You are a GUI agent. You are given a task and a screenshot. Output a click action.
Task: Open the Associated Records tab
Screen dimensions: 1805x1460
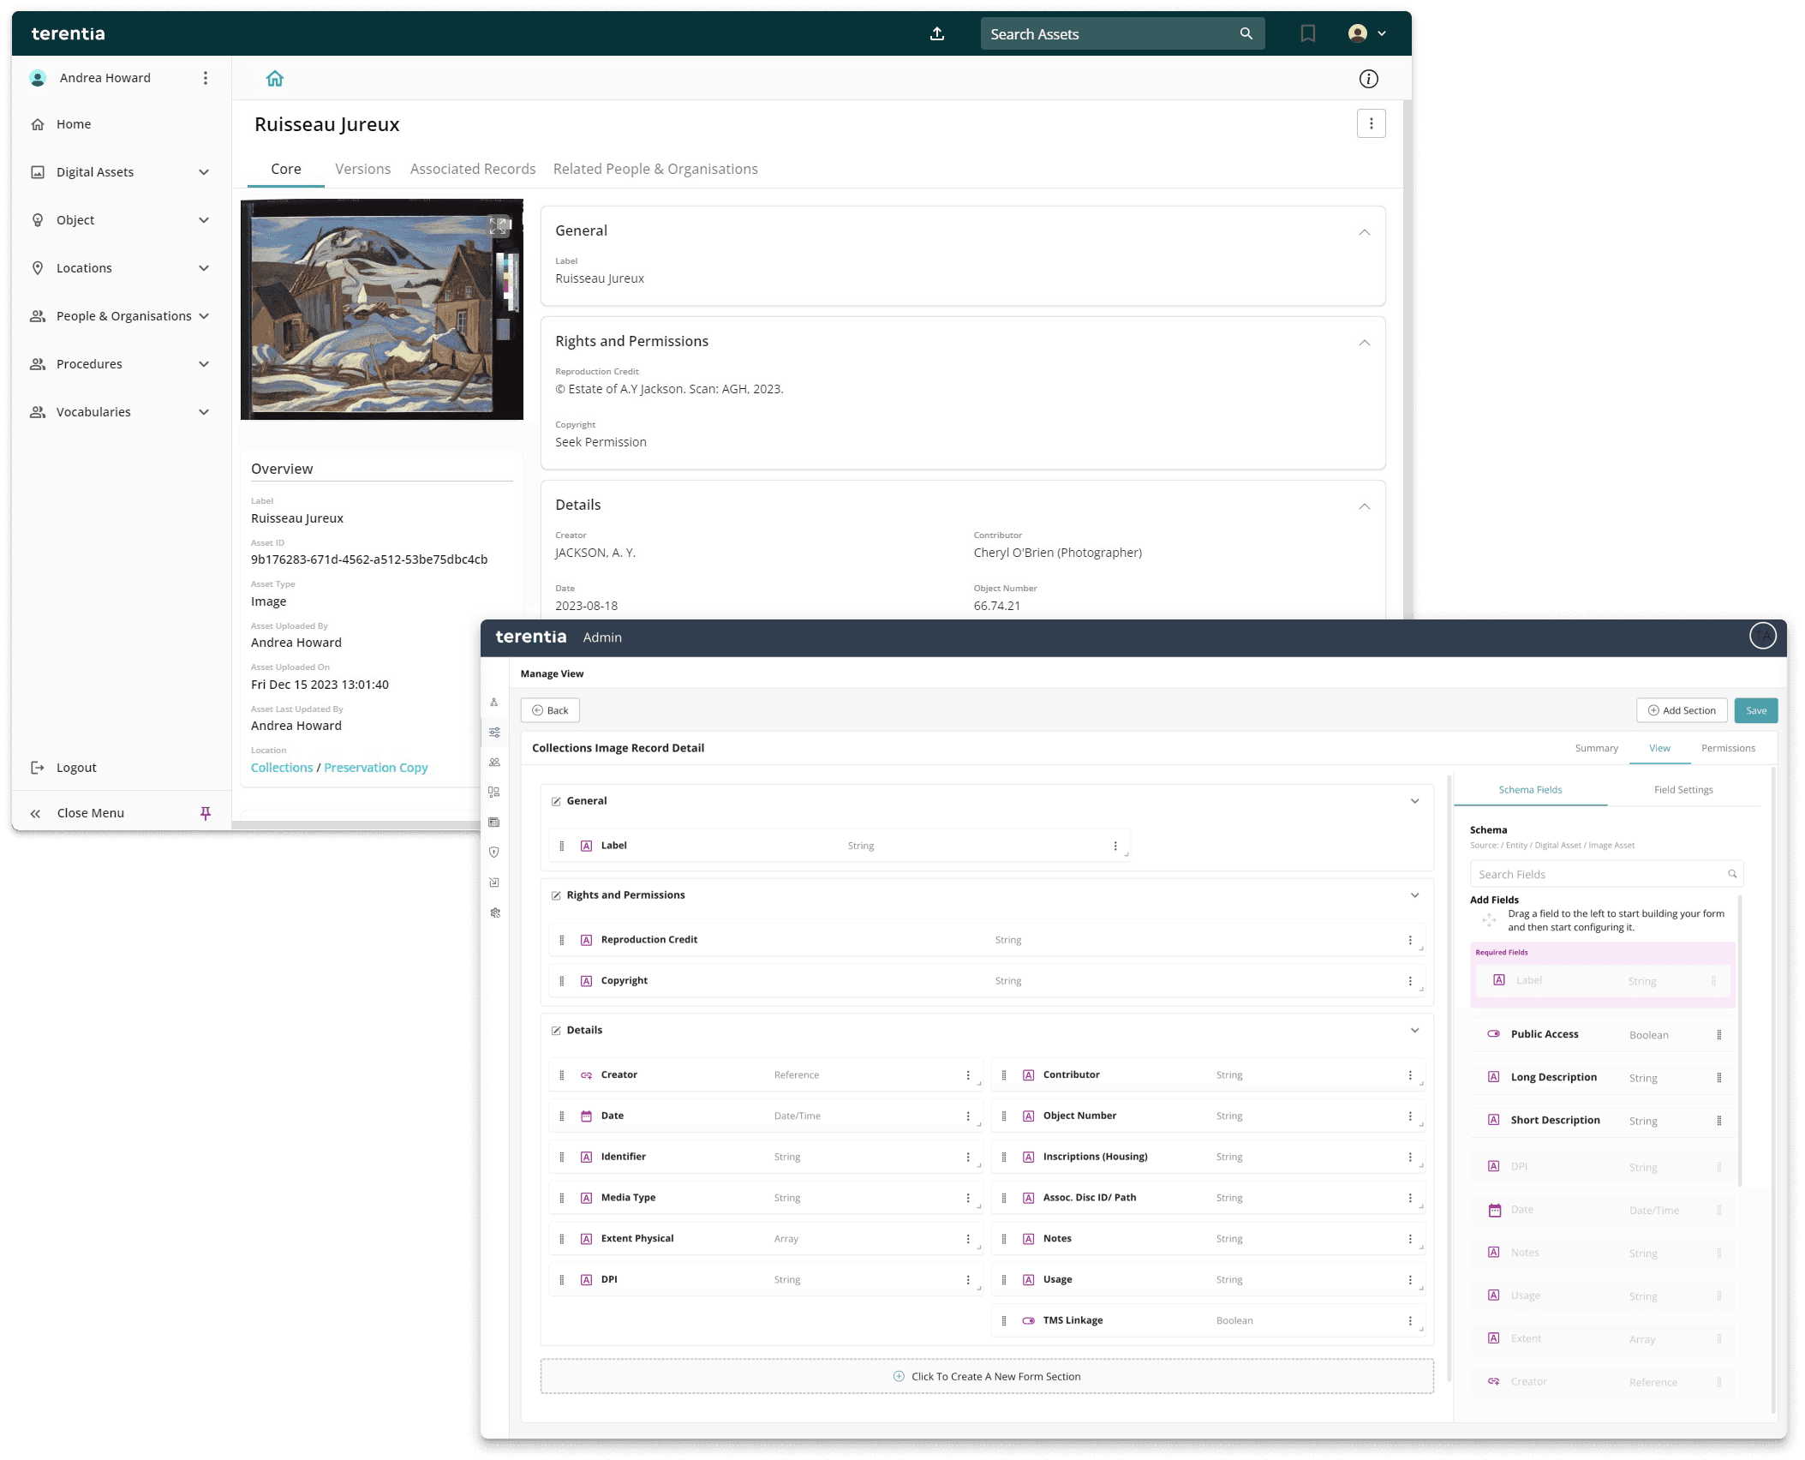[473, 169]
